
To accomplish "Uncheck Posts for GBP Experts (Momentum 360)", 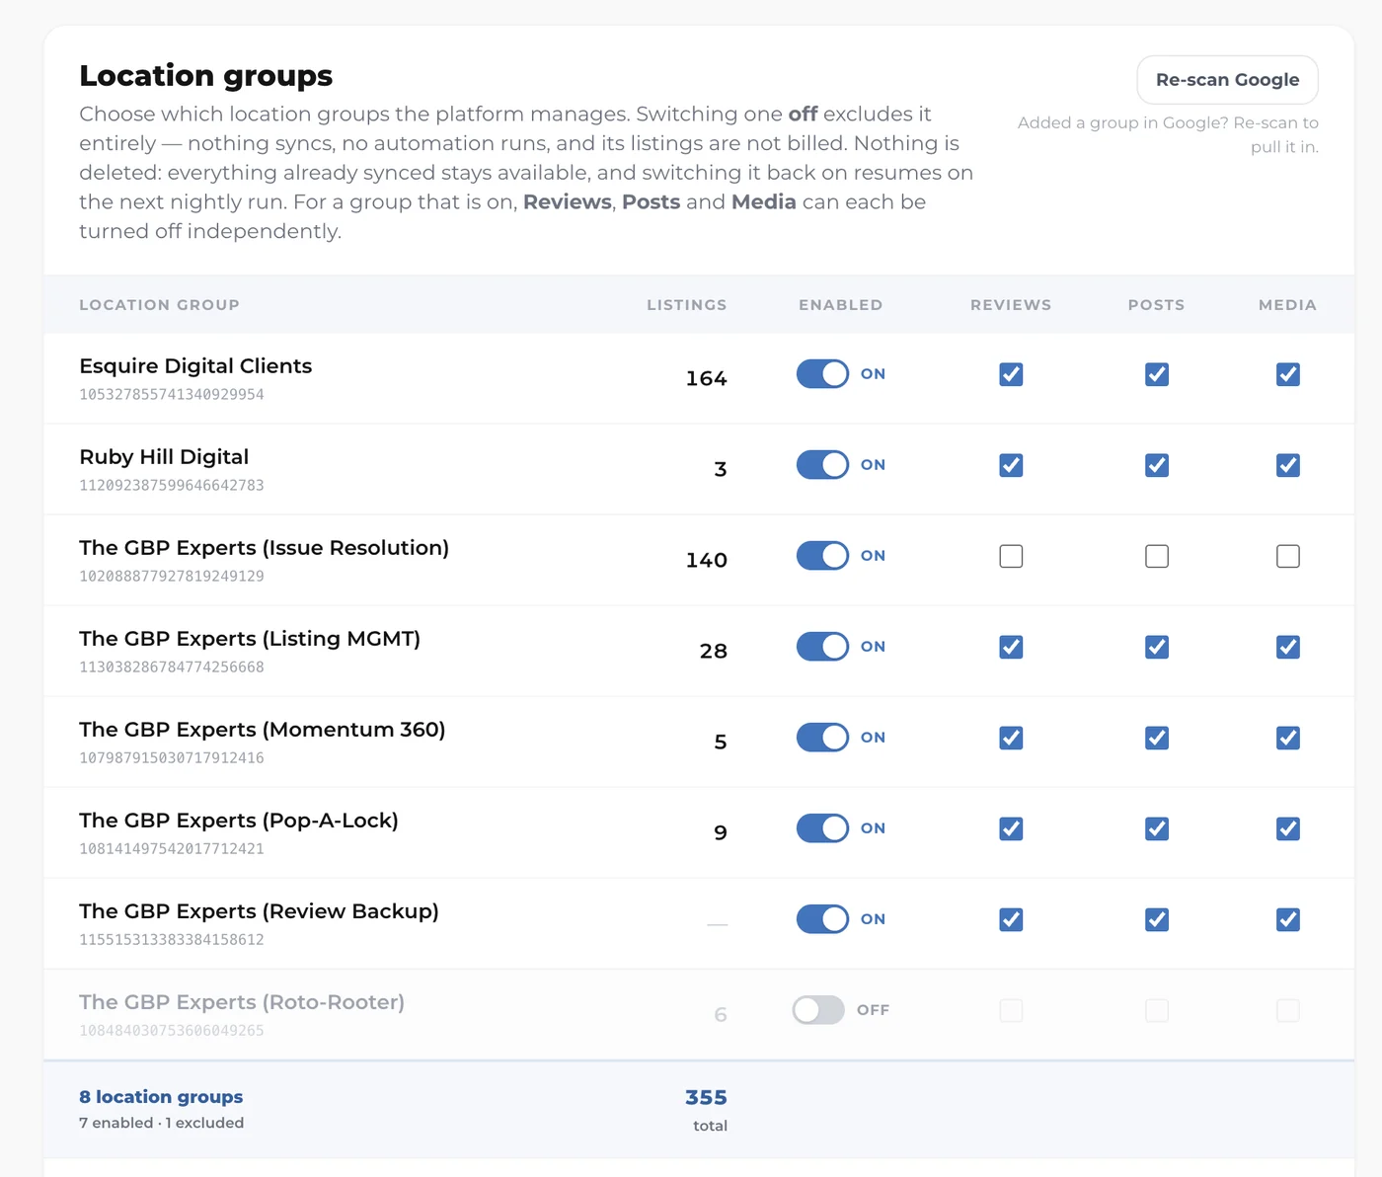I will click(1157, 738).
